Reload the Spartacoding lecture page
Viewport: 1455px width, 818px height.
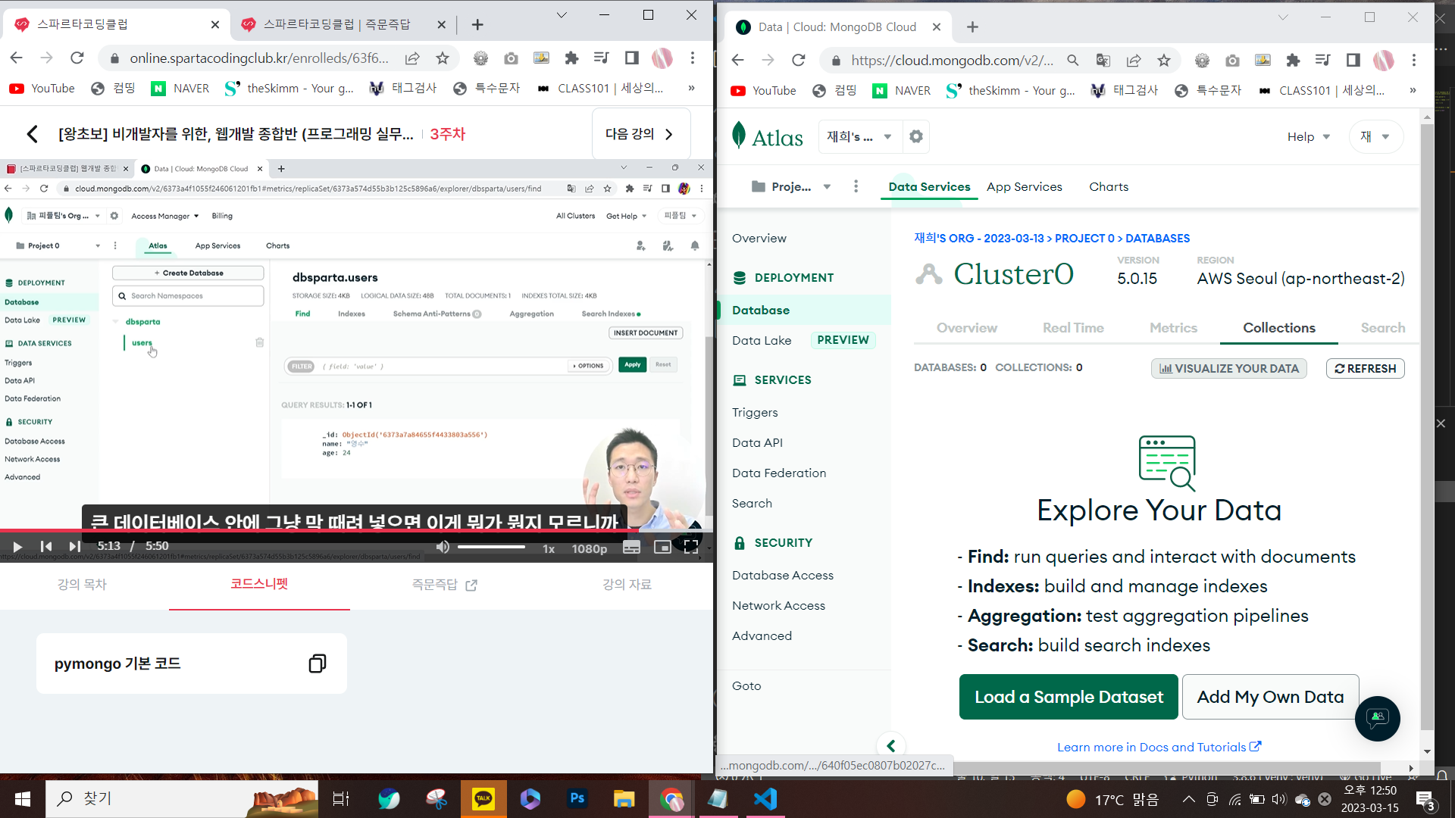[x=77, y=58]
